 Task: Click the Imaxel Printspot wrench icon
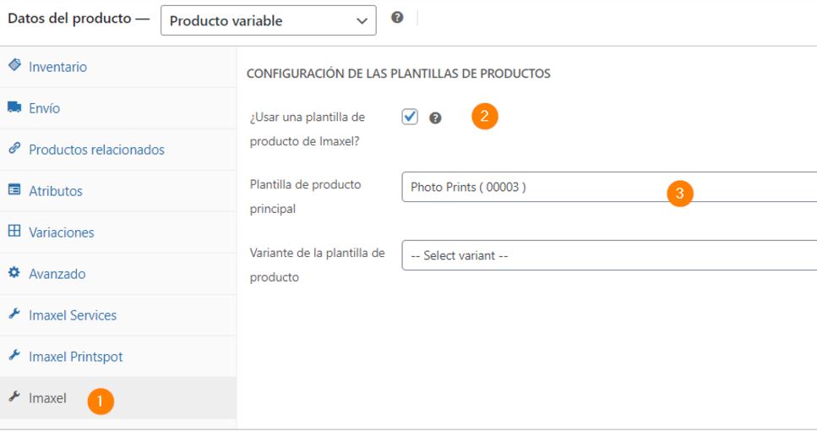click(14, 356)
